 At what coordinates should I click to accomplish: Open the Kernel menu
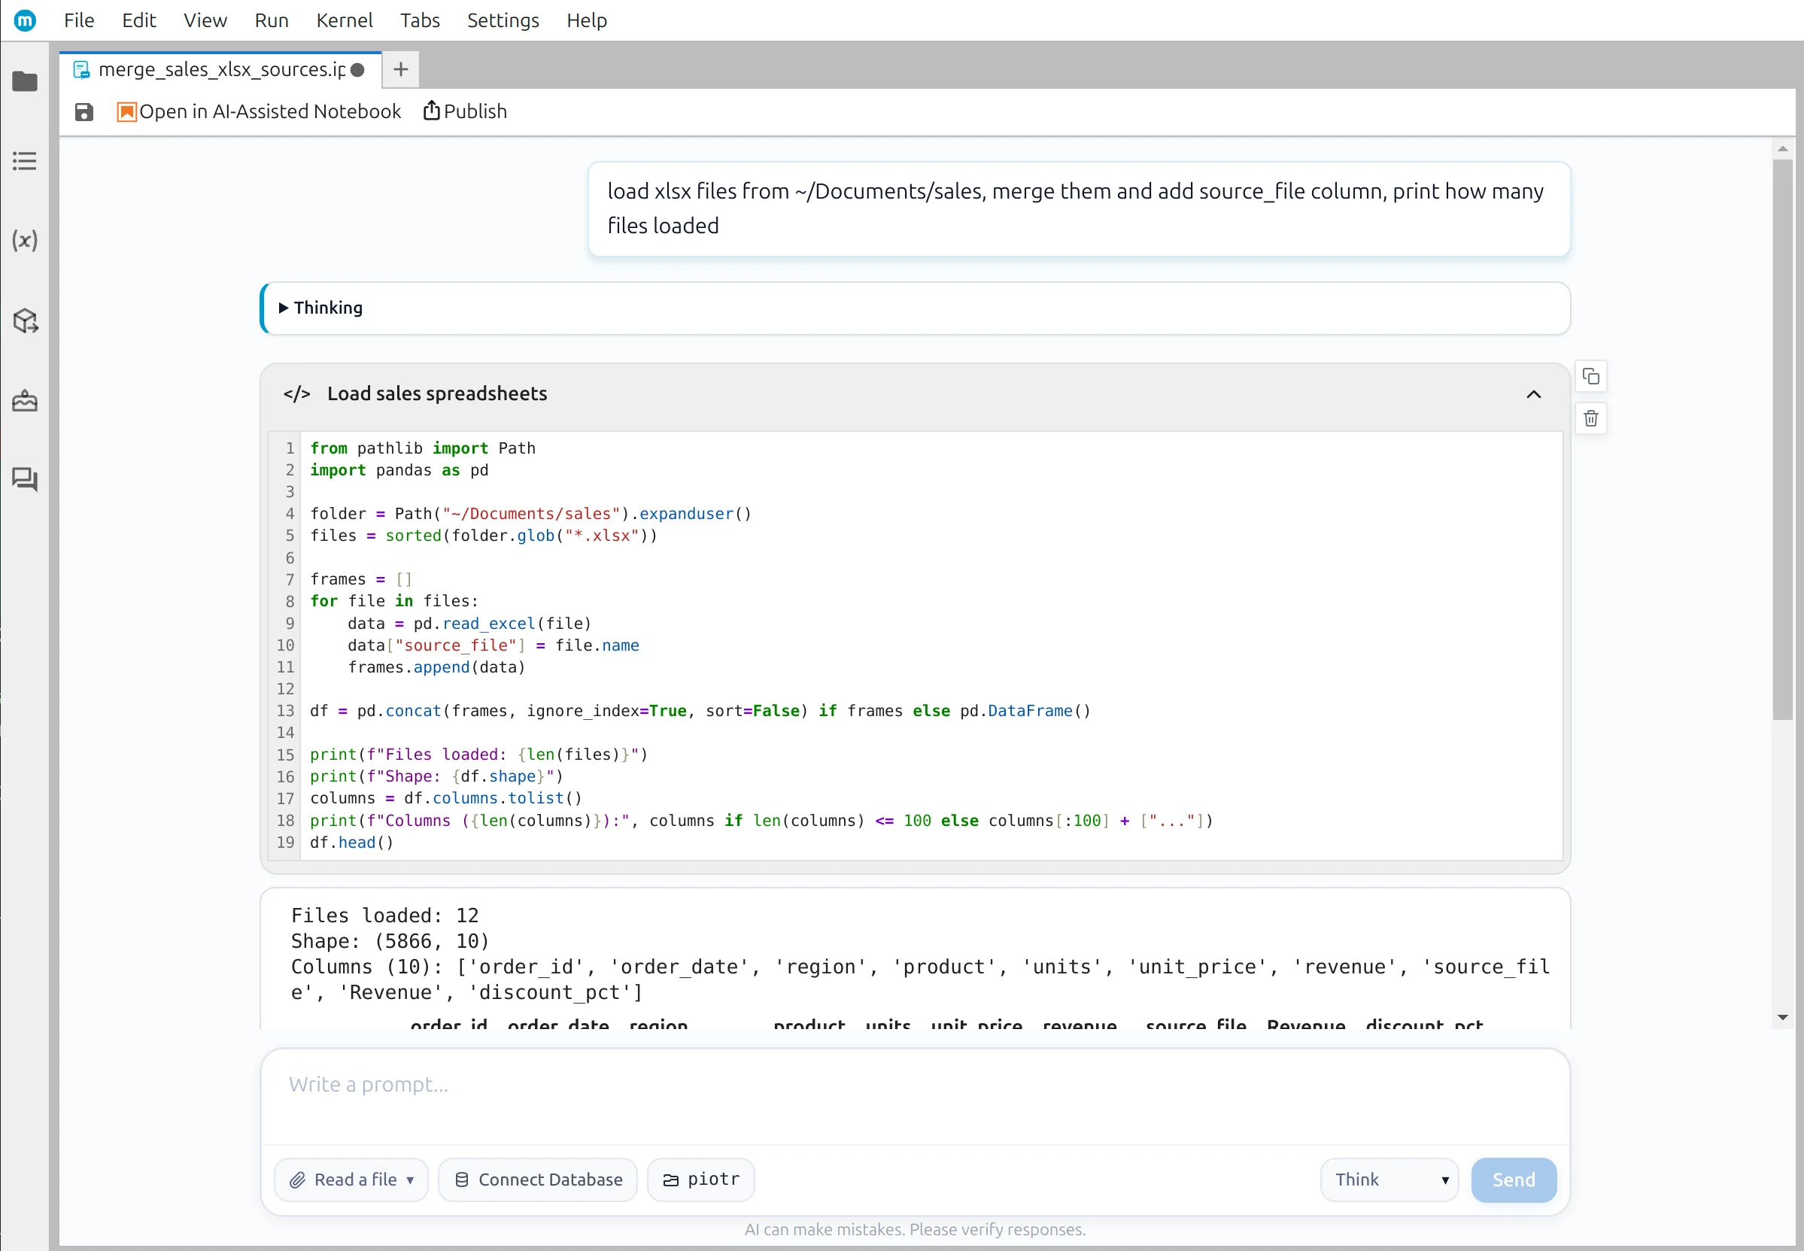click(344, 20)
